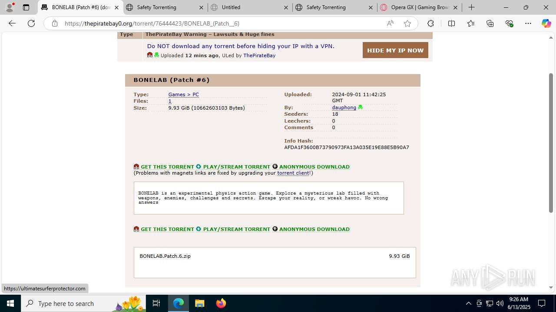Screen dimensions: 556x312
Task: Click the vertical page scrollbar thumb
Action: click(x=551, y=143)
